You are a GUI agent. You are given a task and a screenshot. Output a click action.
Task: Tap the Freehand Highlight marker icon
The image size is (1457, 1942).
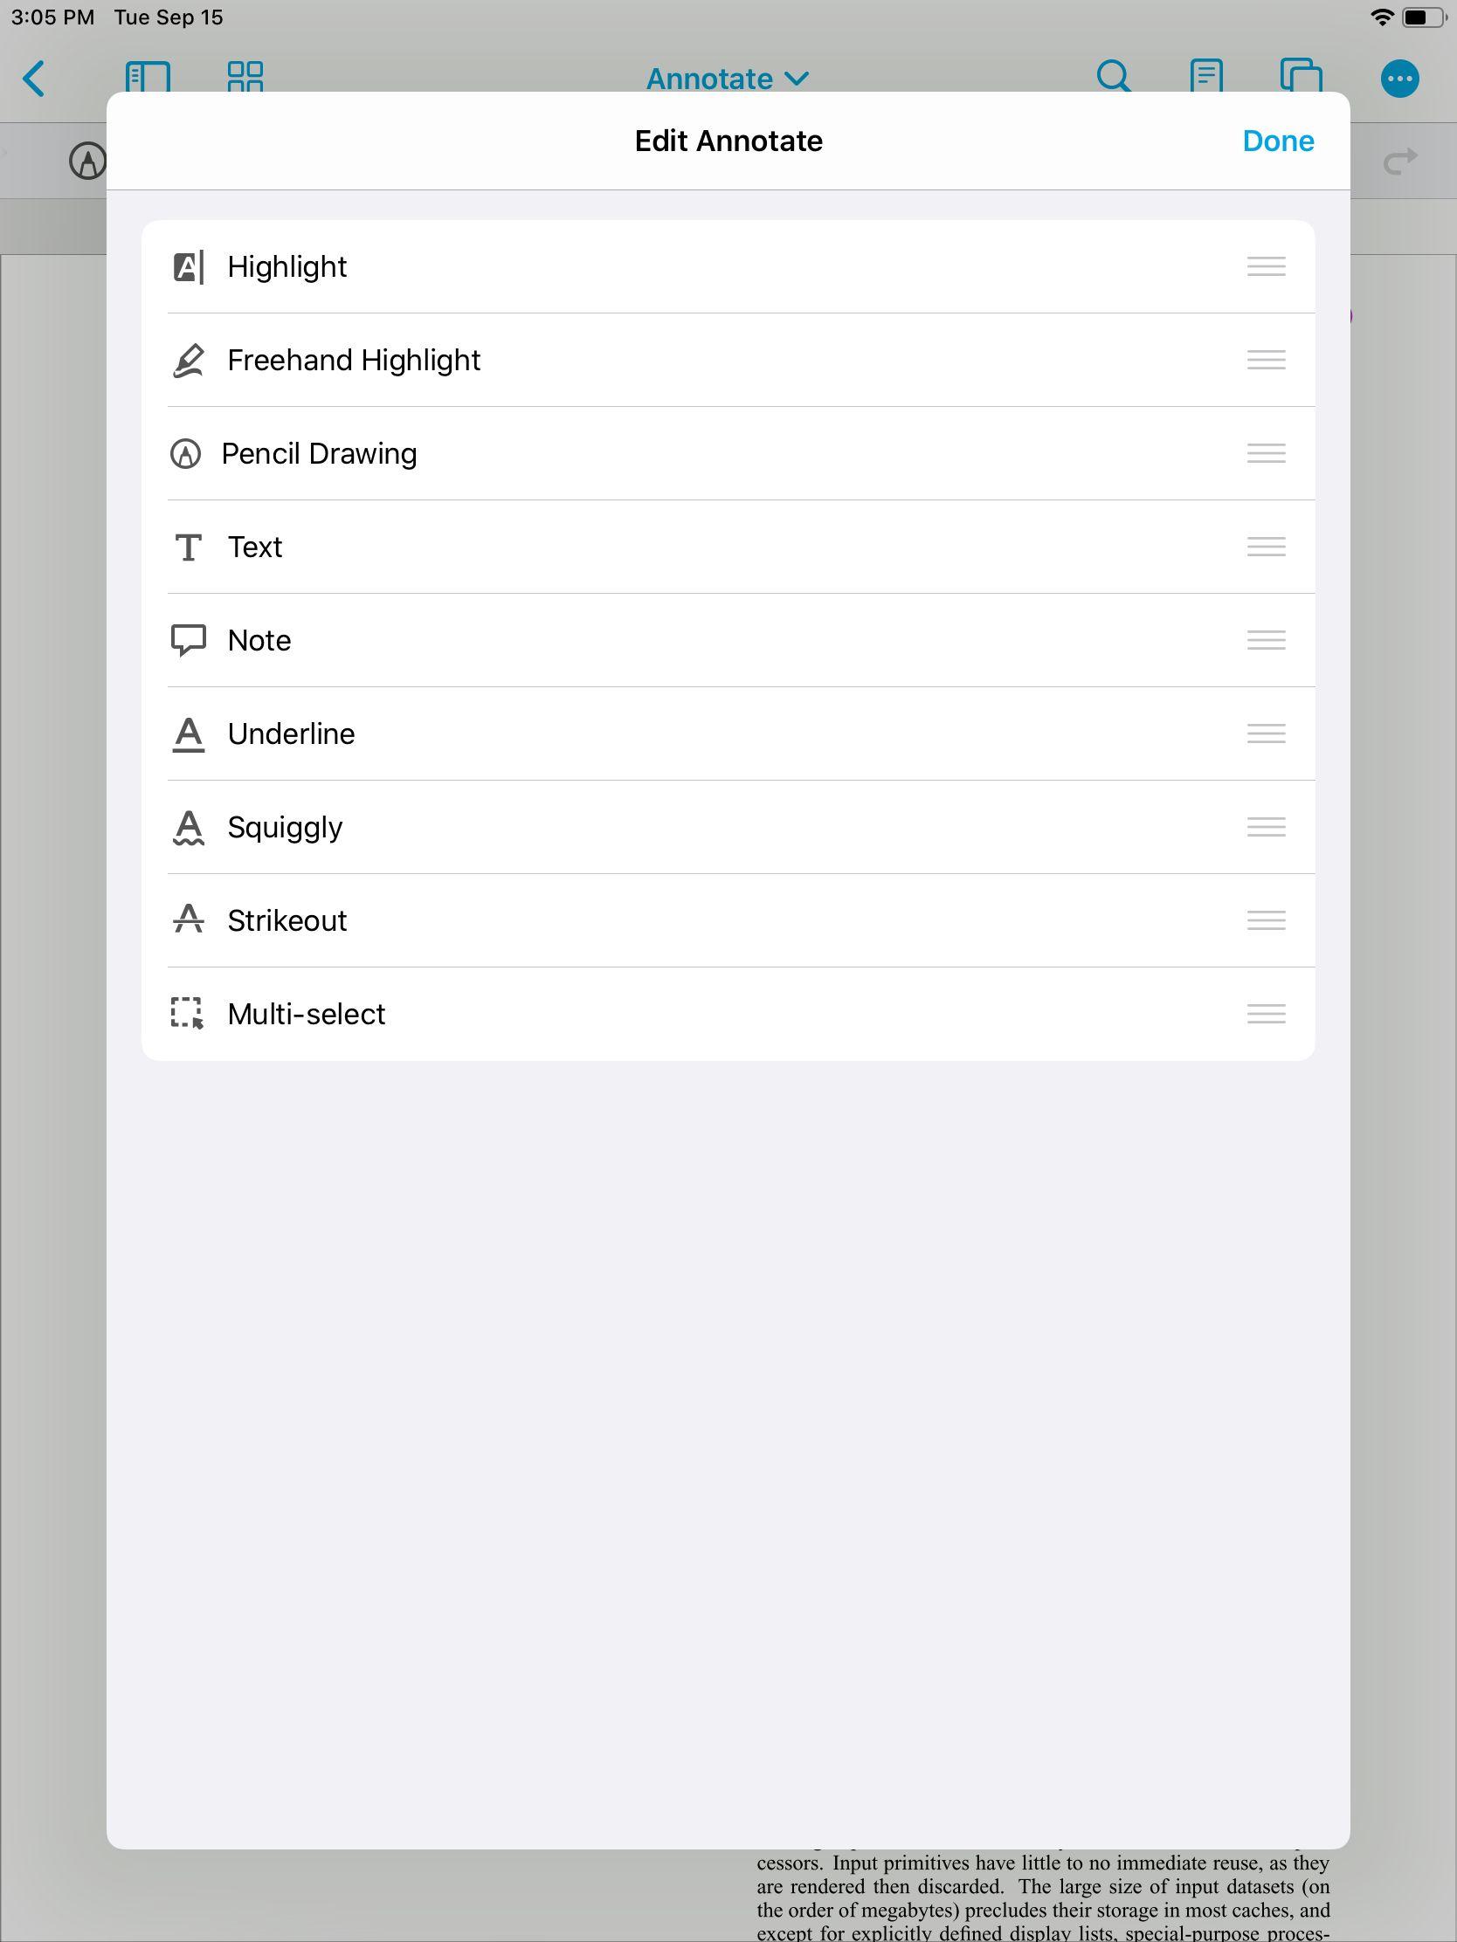click(188, 361)
